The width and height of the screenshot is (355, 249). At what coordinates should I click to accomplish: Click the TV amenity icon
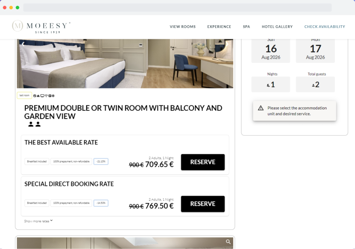(42, 96)
